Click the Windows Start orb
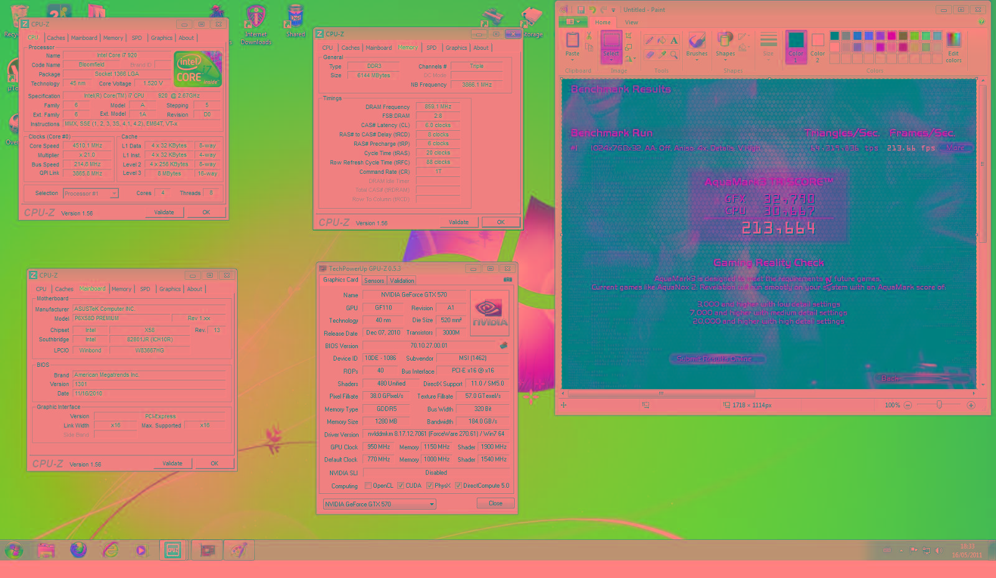This screenshot has width=996, height=578. 14,550
